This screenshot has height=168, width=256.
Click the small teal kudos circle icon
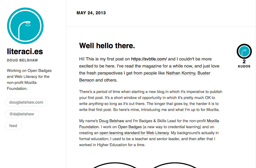point(244,51)
